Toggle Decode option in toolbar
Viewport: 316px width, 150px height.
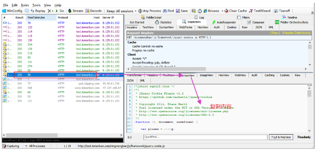tap(93, 11)
